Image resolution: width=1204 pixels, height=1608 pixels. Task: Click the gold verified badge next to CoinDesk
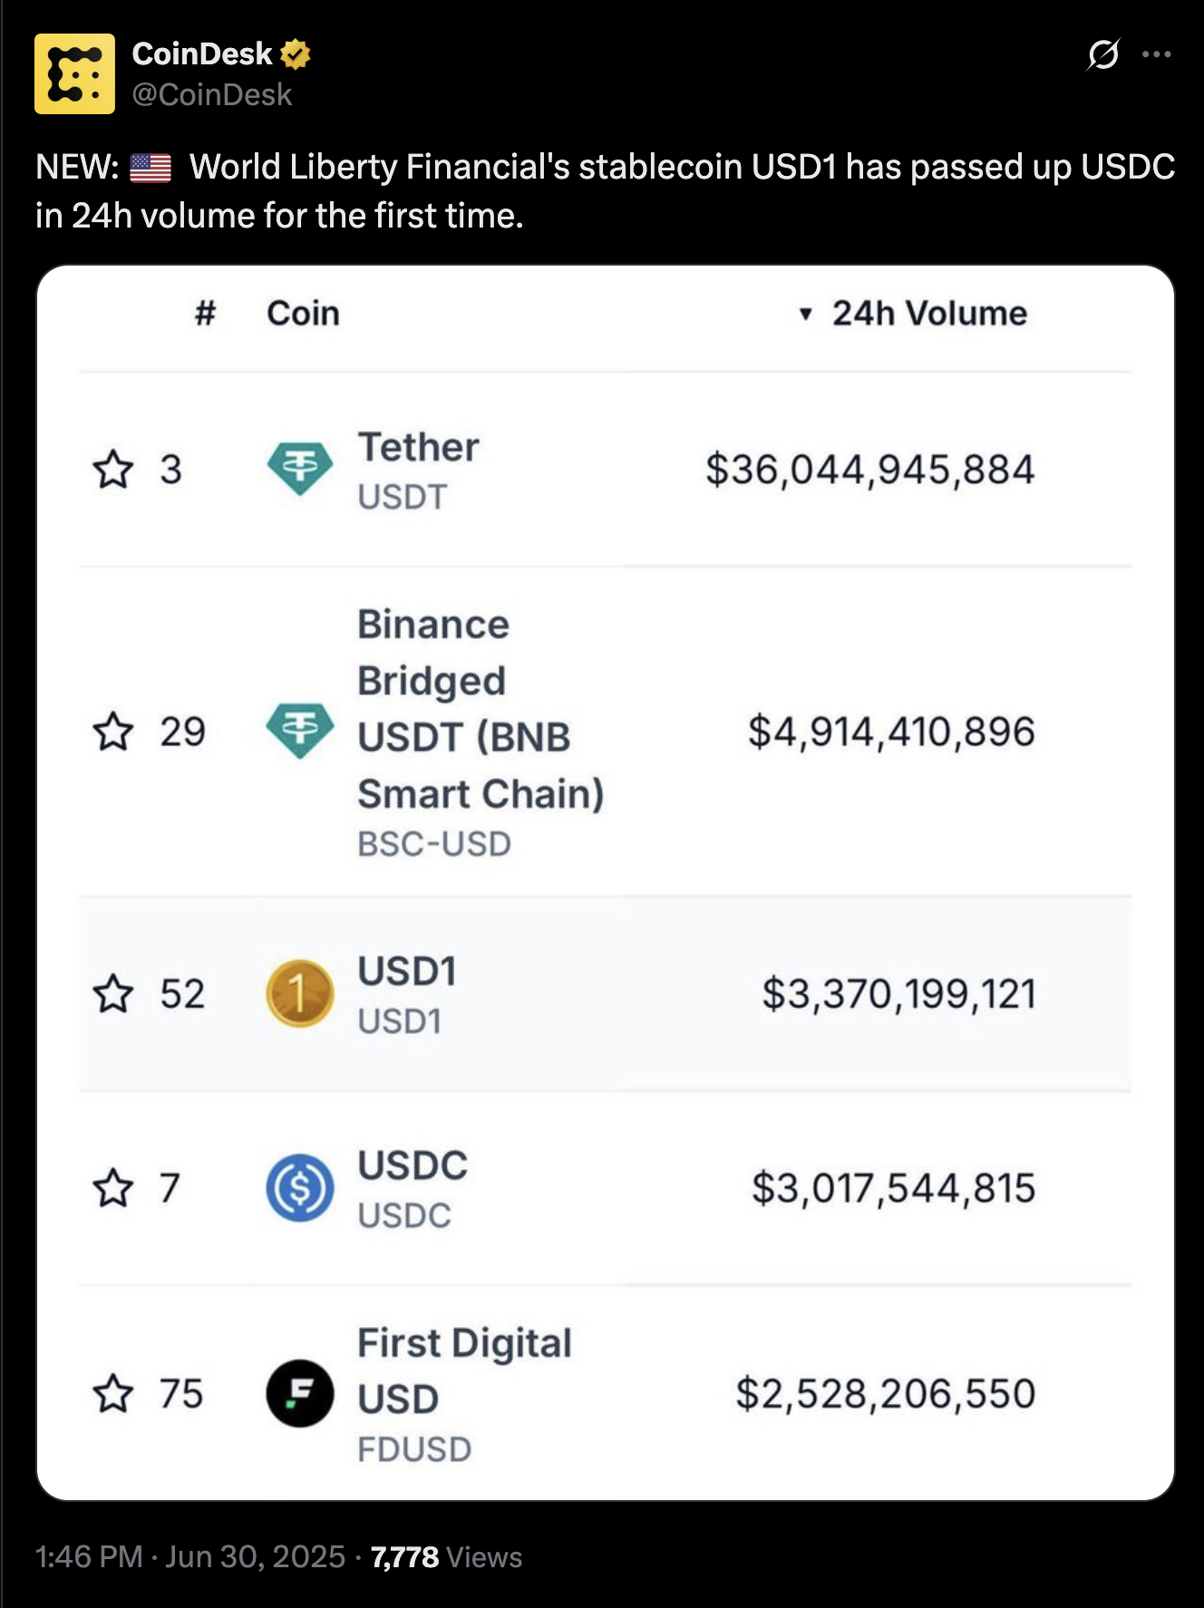click(x=296, y=54)
